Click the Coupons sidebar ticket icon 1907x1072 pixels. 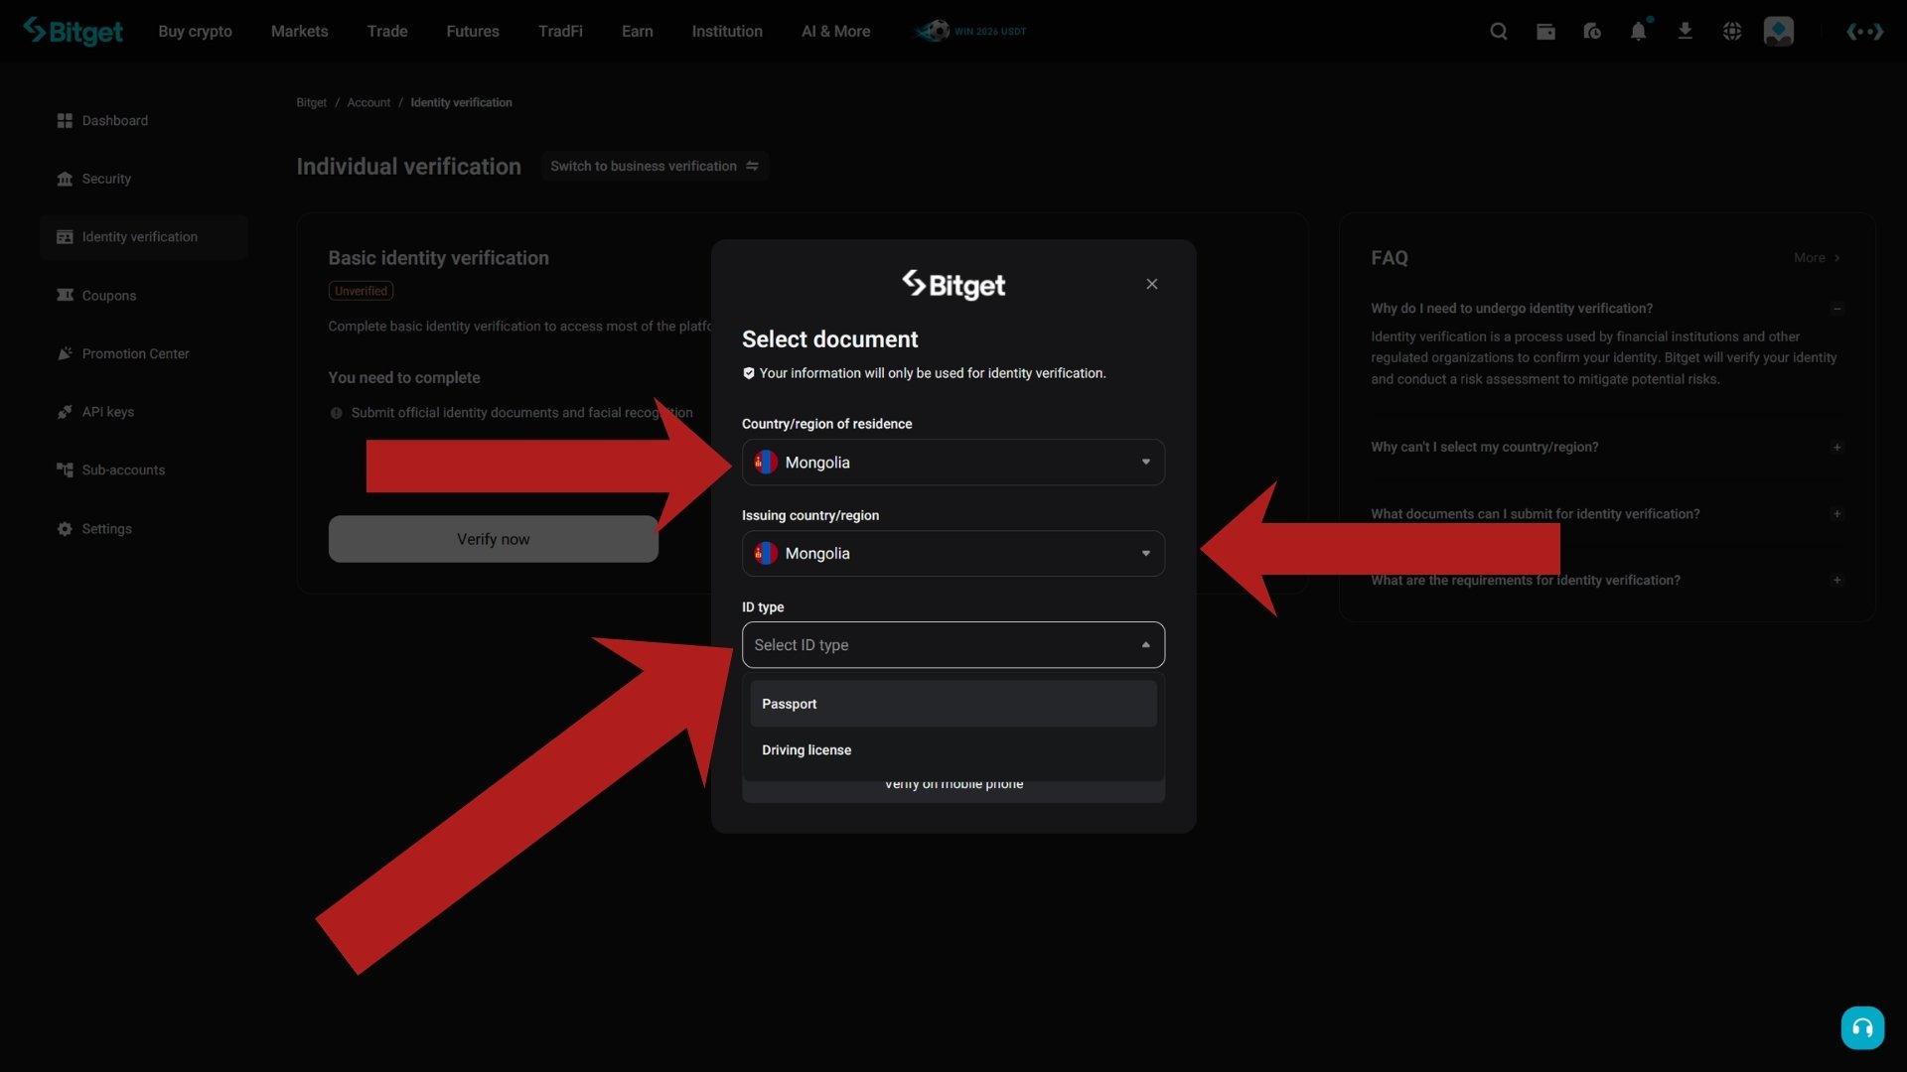(65, 296)
